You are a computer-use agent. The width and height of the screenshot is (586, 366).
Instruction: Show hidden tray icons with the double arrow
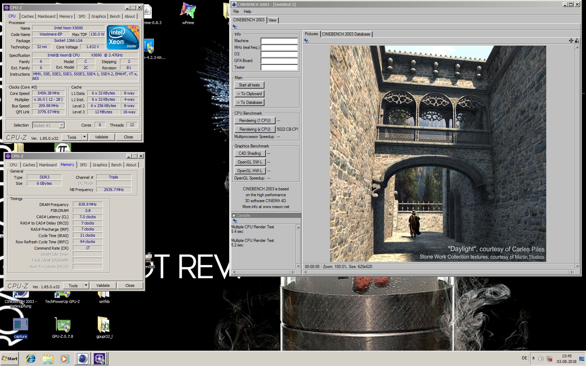(533, 358)
